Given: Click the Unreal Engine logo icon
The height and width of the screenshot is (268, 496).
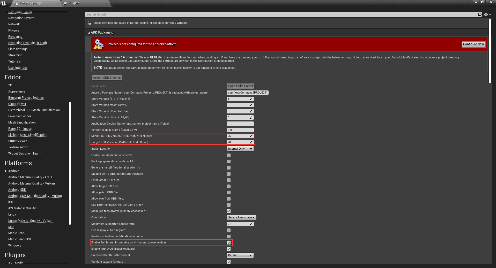Looking at the screenshot, I should tap(3, 3).
